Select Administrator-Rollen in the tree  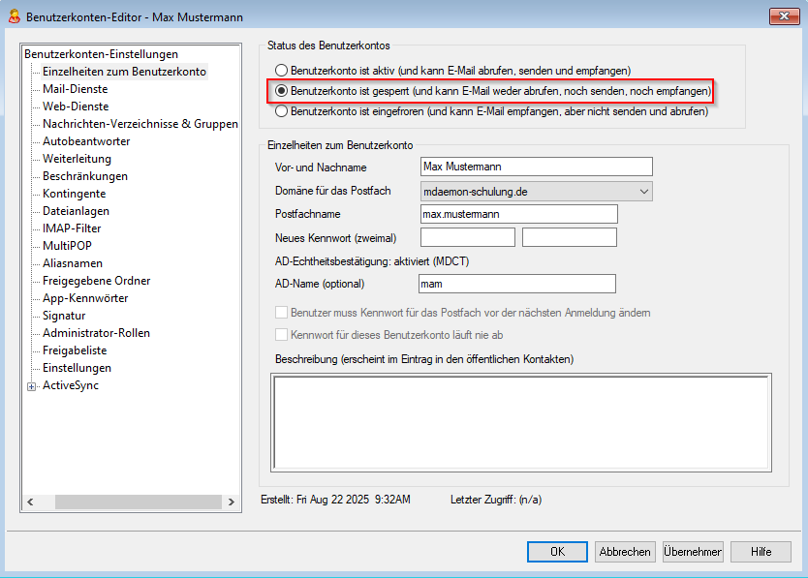point(96,333)
